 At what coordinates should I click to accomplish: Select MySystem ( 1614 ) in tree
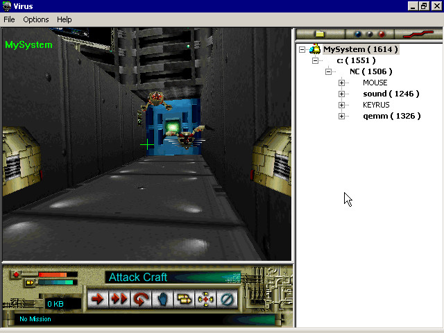tap(361, 49)
